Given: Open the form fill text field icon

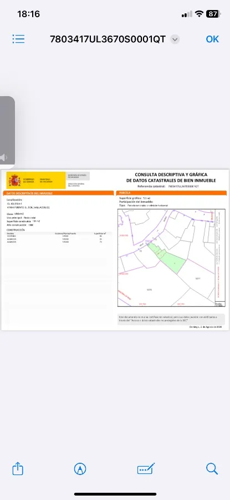Looking at the screenshot, I should [146, 469].
